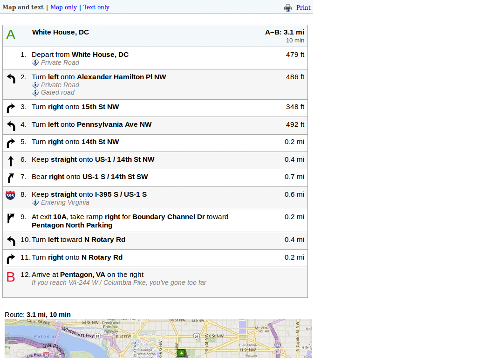Click the 'White House, DC' start heading

[61, 32]
